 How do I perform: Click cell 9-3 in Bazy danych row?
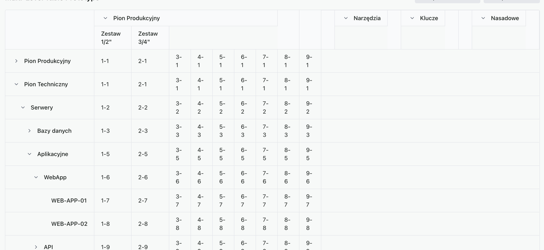[310, 131]
